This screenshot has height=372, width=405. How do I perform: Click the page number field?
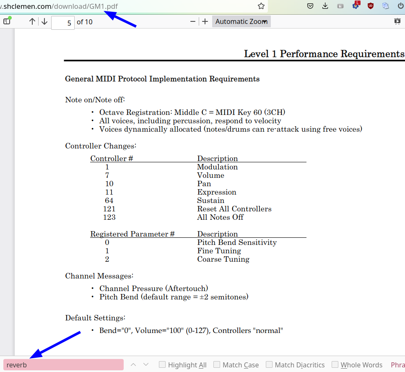point(63,23)
